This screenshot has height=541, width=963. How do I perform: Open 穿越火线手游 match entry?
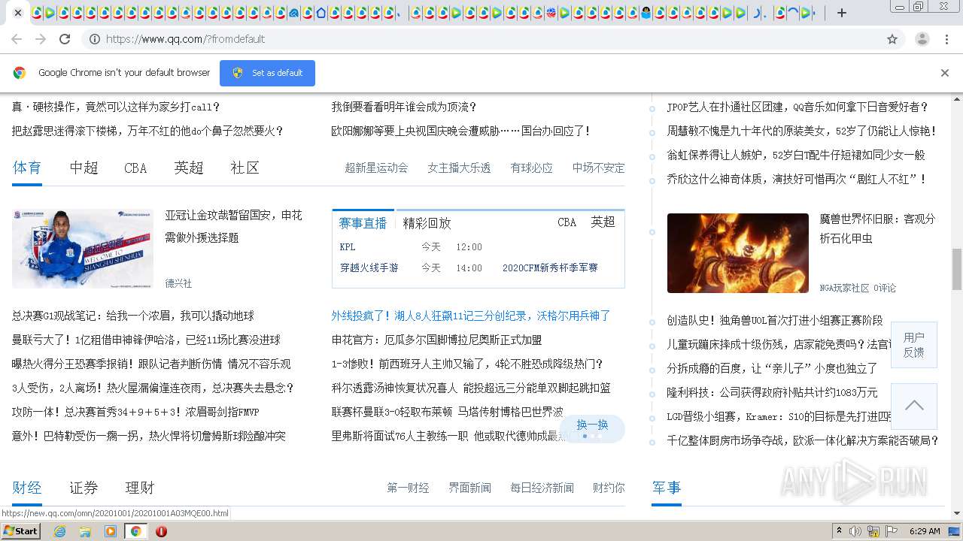coord(369,267)
